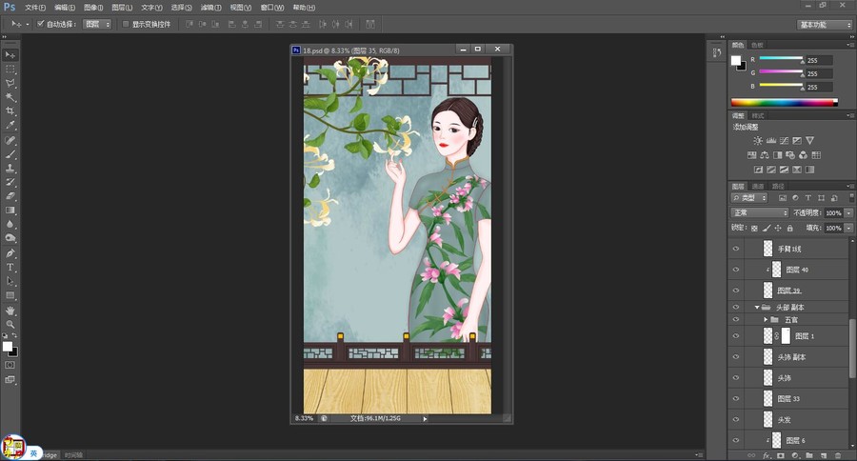Expand the 五官 group

(x=766, y=319)
